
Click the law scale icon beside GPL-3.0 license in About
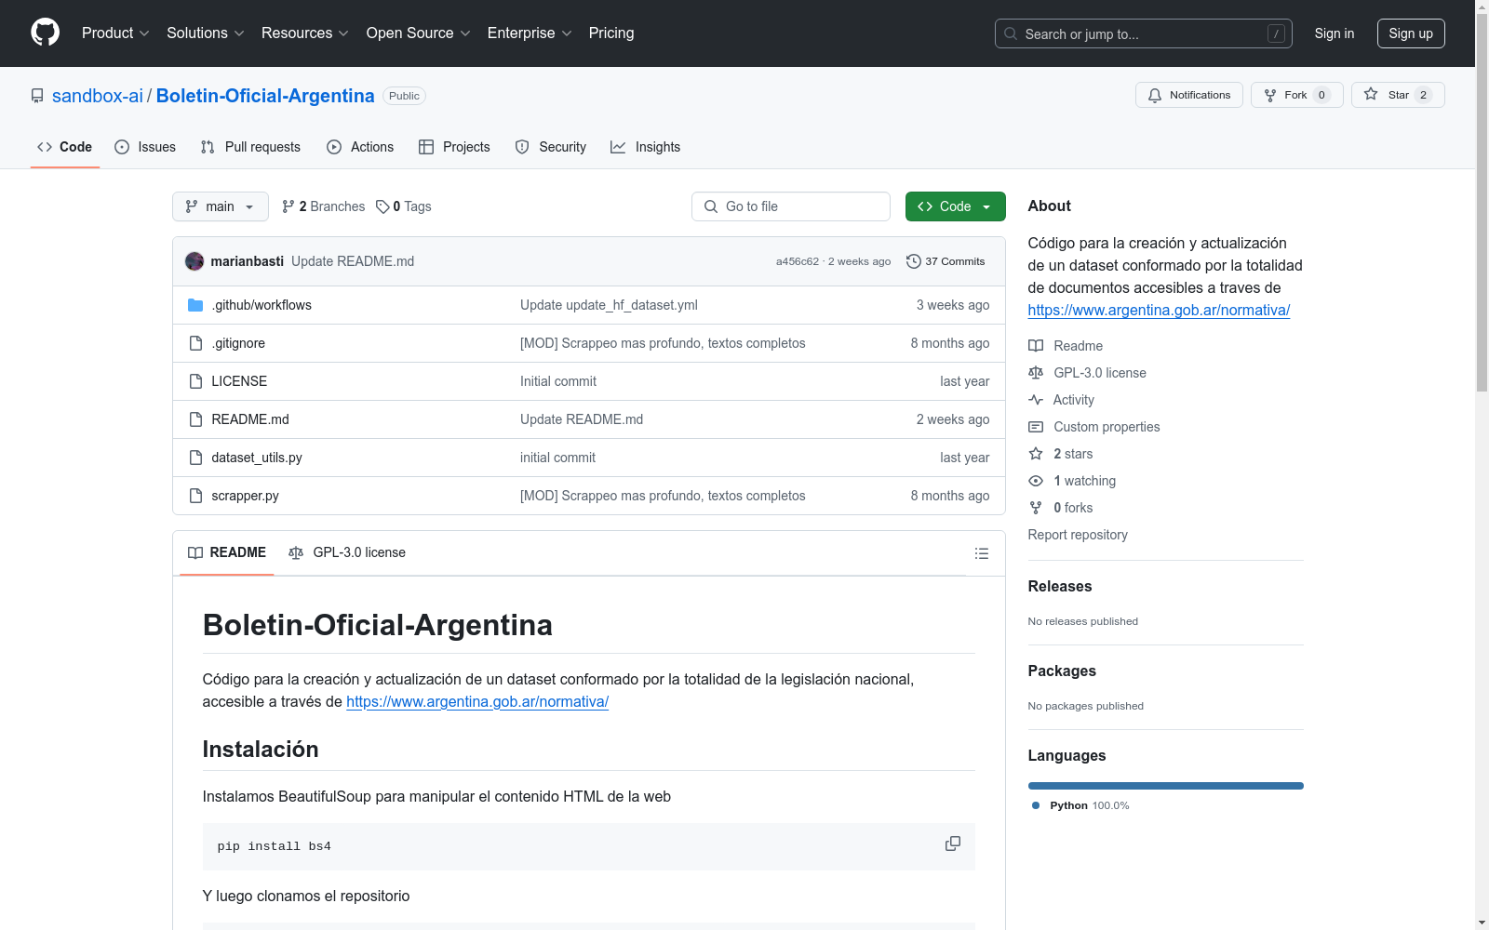coord(1036,373)
